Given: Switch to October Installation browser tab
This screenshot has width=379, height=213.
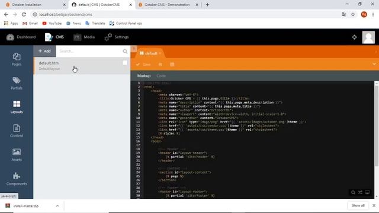Looking at the screenshot, I should (x=27, y=5).
